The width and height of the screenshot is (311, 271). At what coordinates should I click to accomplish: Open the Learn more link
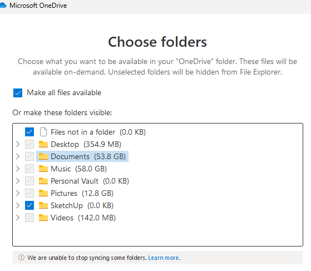(x=164, y=258)
